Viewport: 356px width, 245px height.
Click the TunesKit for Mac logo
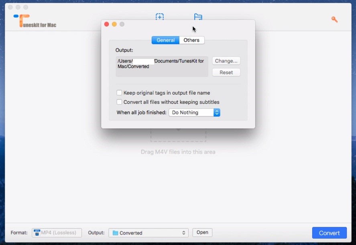(35, 21)
